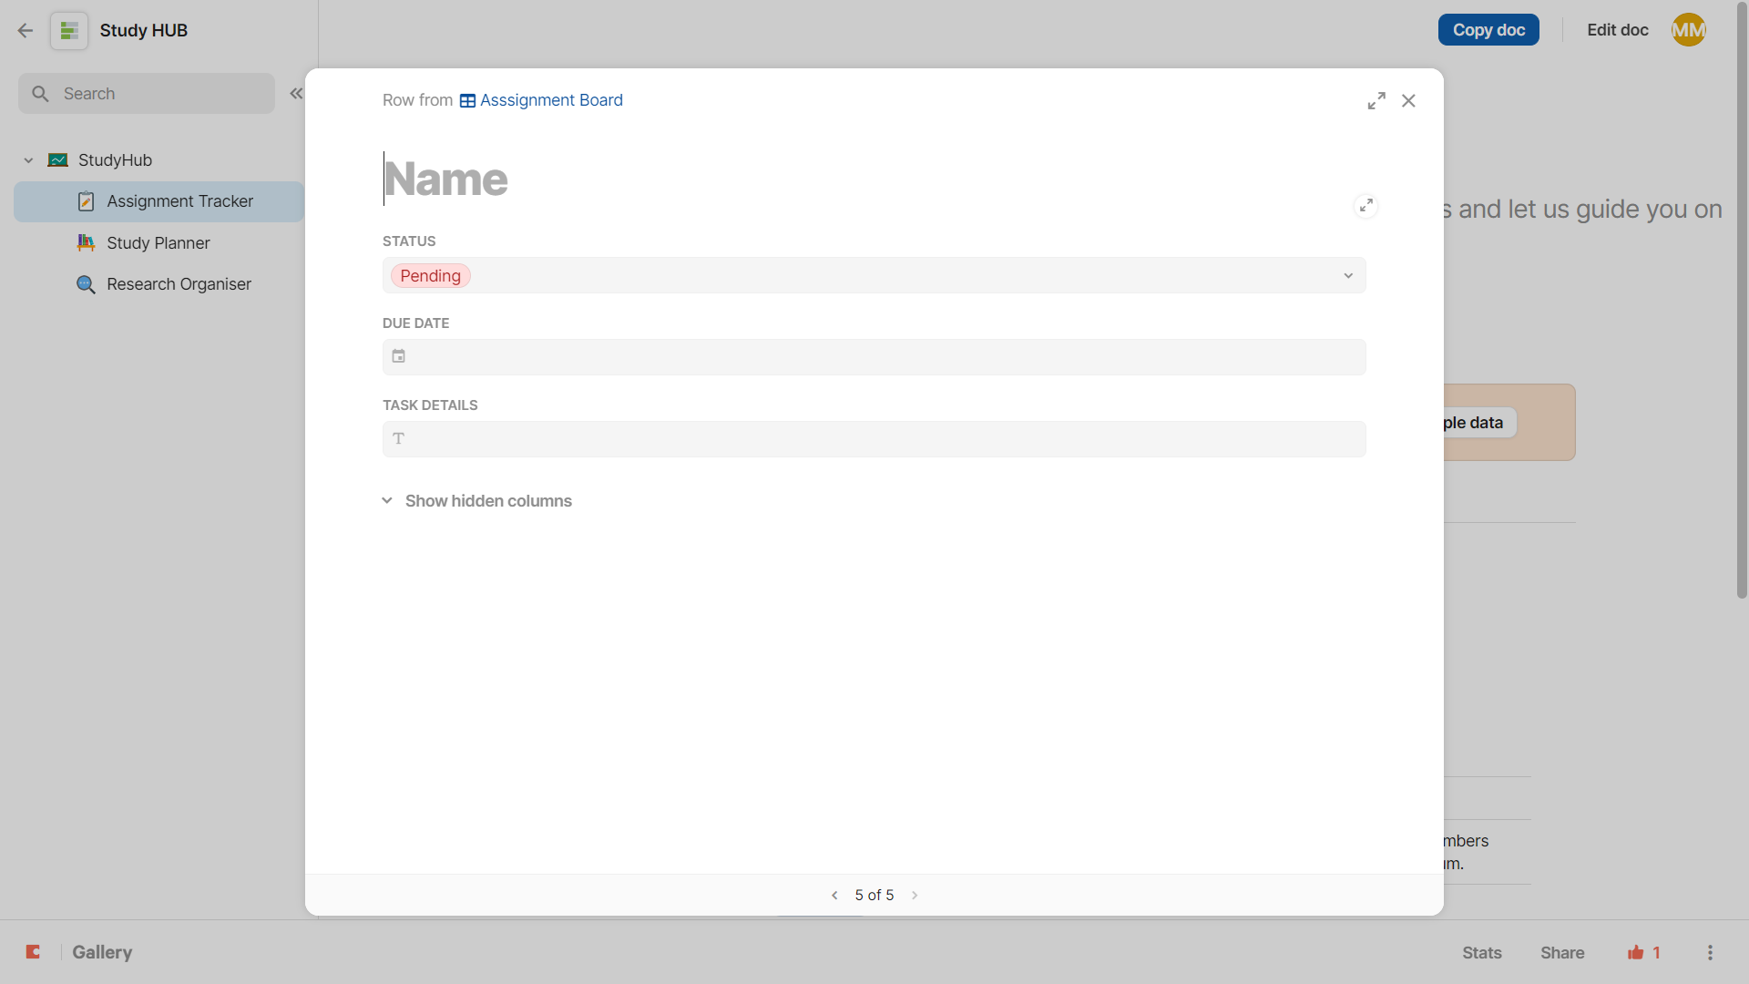Close the row modal

pos(1408,101)
